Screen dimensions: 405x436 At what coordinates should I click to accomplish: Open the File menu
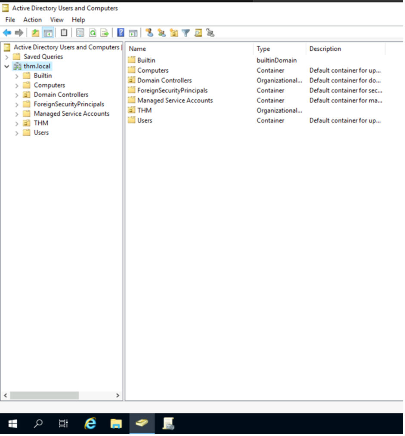(x=10, y=20)
